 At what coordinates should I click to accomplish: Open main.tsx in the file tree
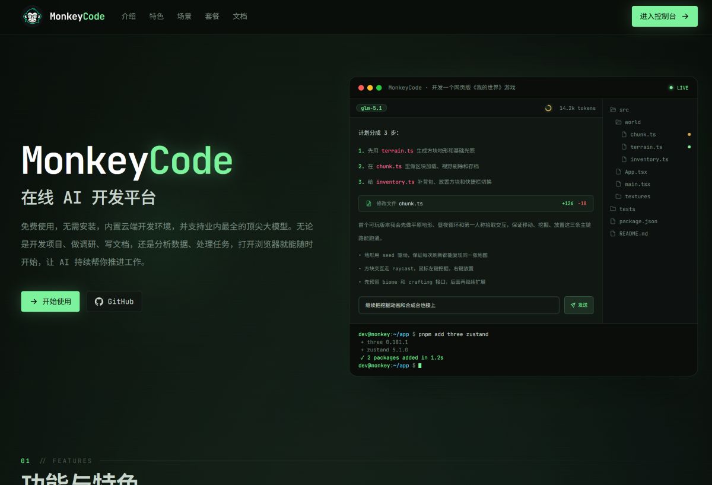click(x=637, y=185)
